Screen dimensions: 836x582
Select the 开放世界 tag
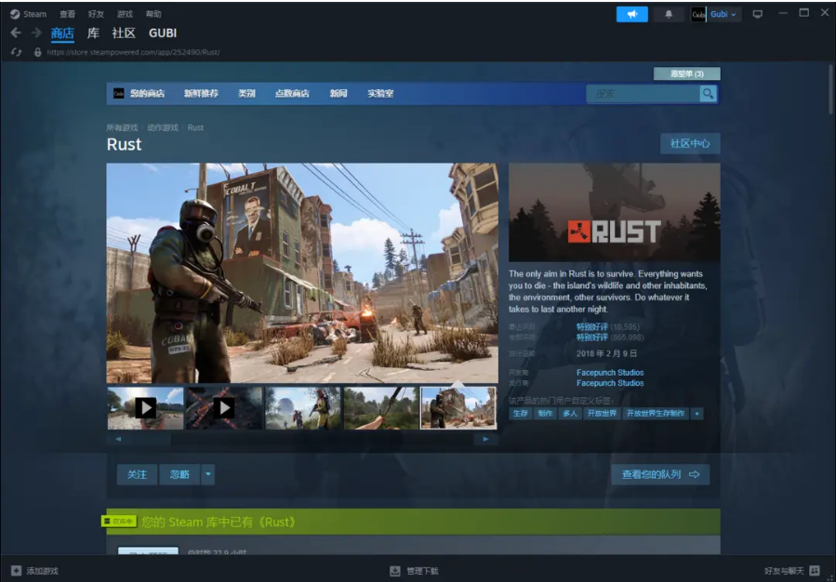602,414
